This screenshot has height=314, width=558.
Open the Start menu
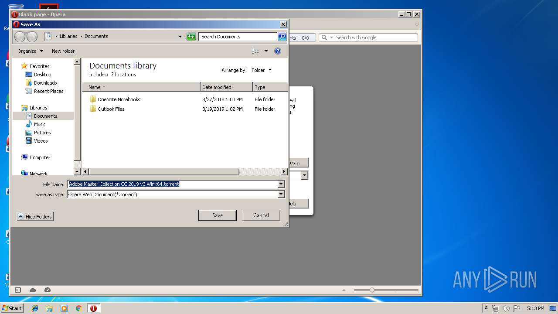12,308
